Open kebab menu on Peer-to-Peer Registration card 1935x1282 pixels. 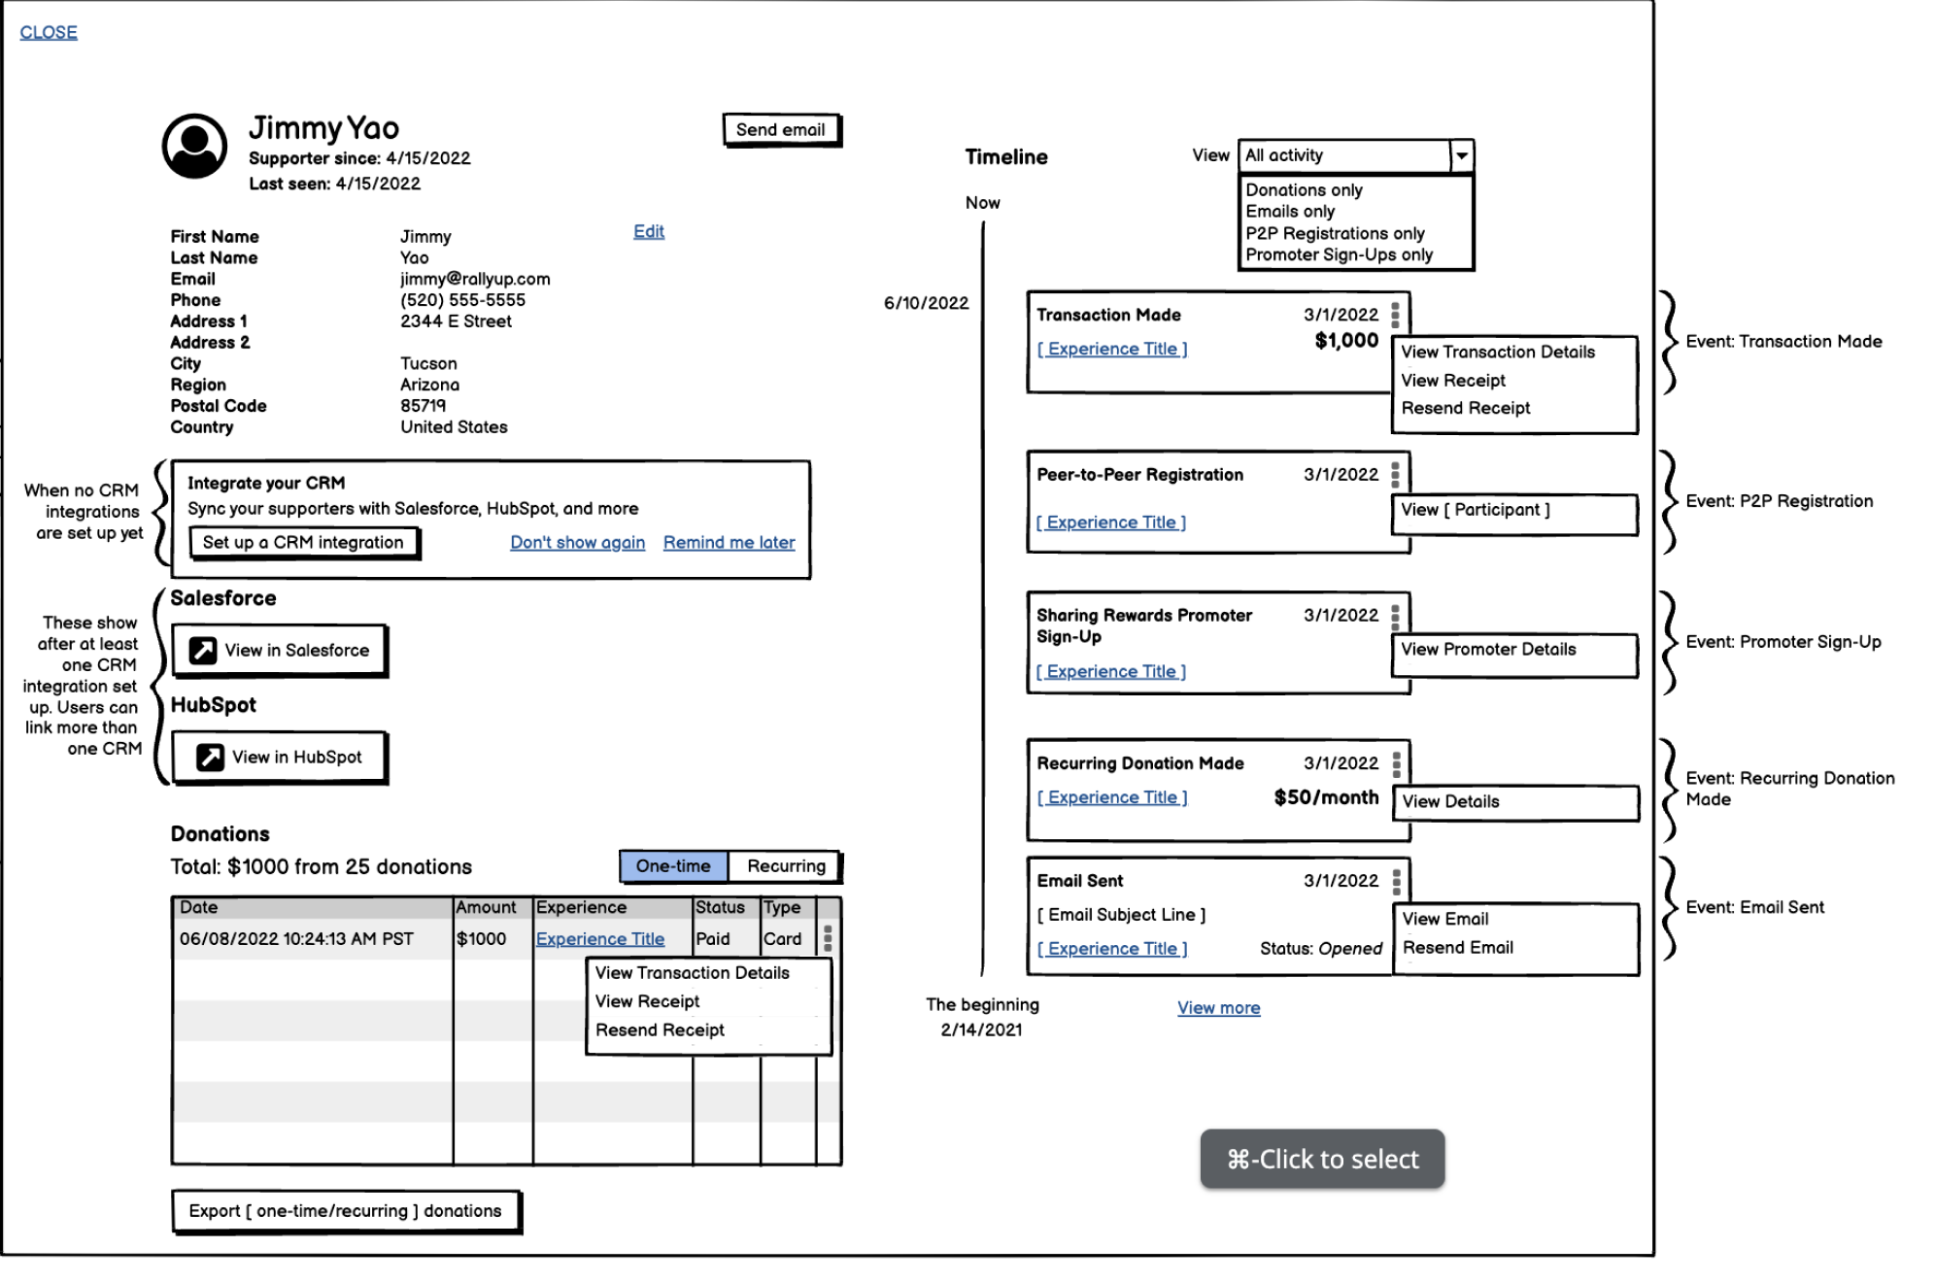[1395, 475]
